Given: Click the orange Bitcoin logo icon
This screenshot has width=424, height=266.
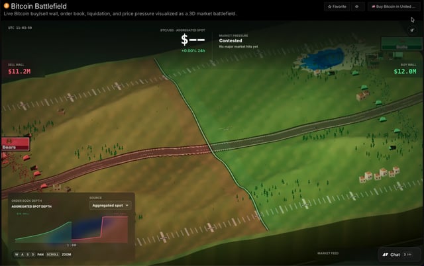Looking at the screenshot, I should (6, 6).
